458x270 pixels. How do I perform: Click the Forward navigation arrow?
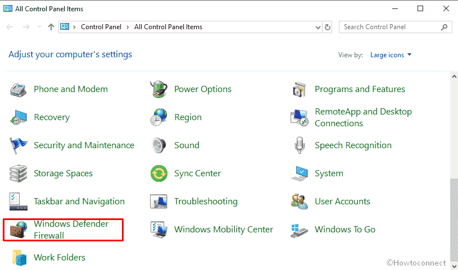pyautogui.click(x=26, y=27)
